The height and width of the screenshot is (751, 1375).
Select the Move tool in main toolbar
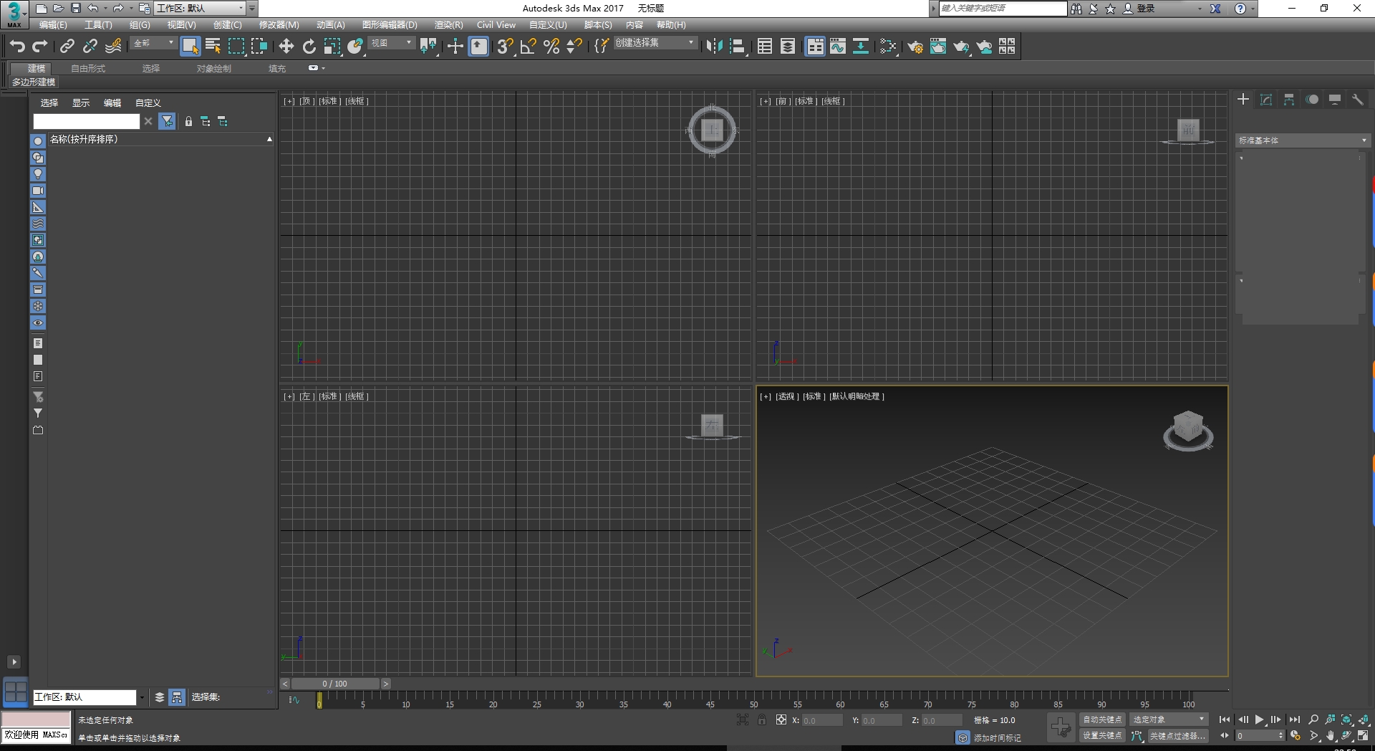pyautogui.click(x=286, y=46)
